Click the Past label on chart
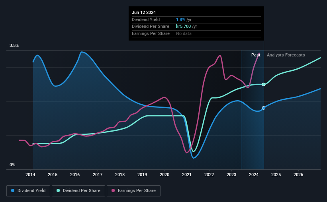Viewport: 327px width, 202px height. [x=256, y=55]
